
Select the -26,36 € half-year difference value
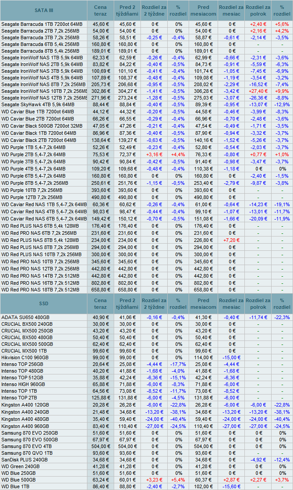(258, 98)
